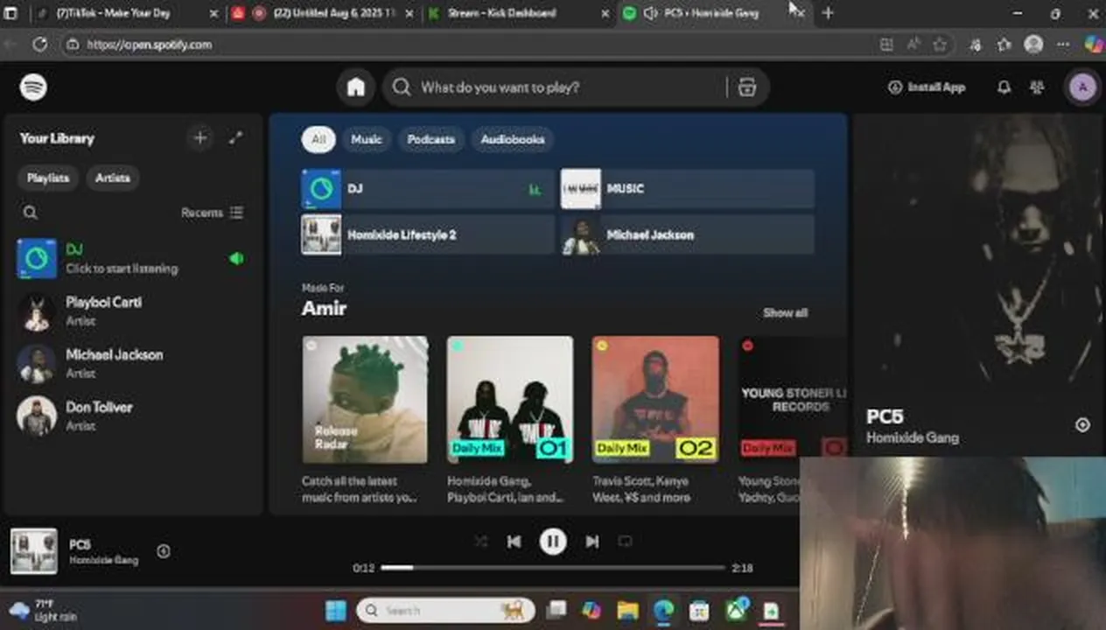The image size is (1106, 630).
Task: Click PC5 title in Now Playing panel
Action: (x=885, y=416)
